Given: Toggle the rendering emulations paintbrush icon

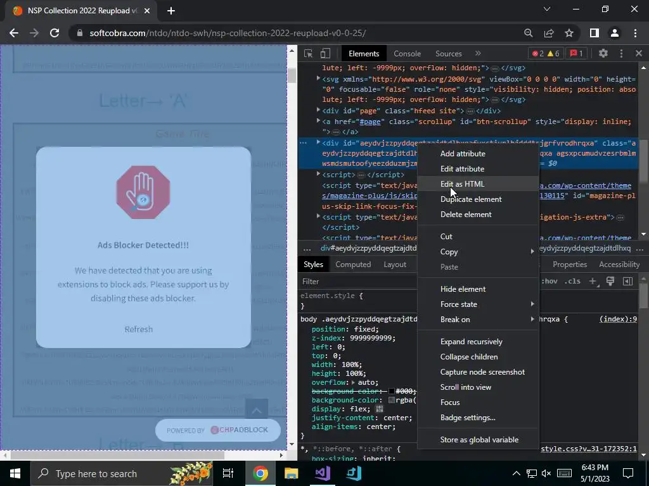Looking at the screenshot, I should (x=610, y=281).
